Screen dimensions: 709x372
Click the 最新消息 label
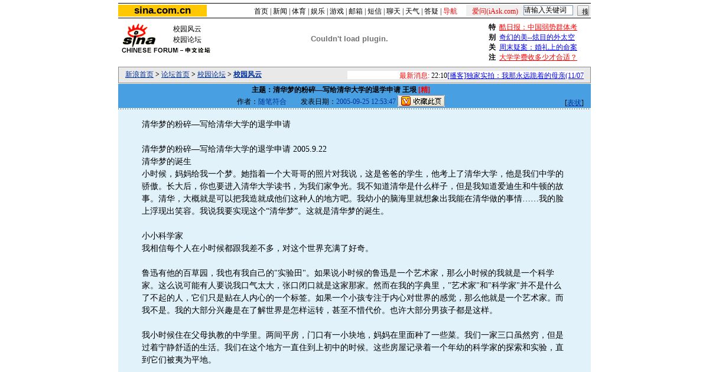[x=414, y=76]
